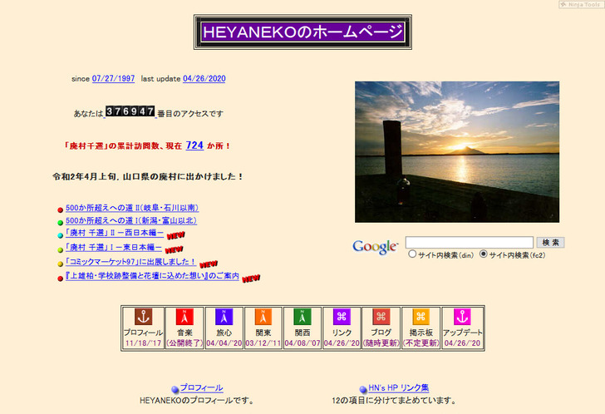
Task: Select サイト内検索(din) radio button
Action: click(x=412, y=255)
